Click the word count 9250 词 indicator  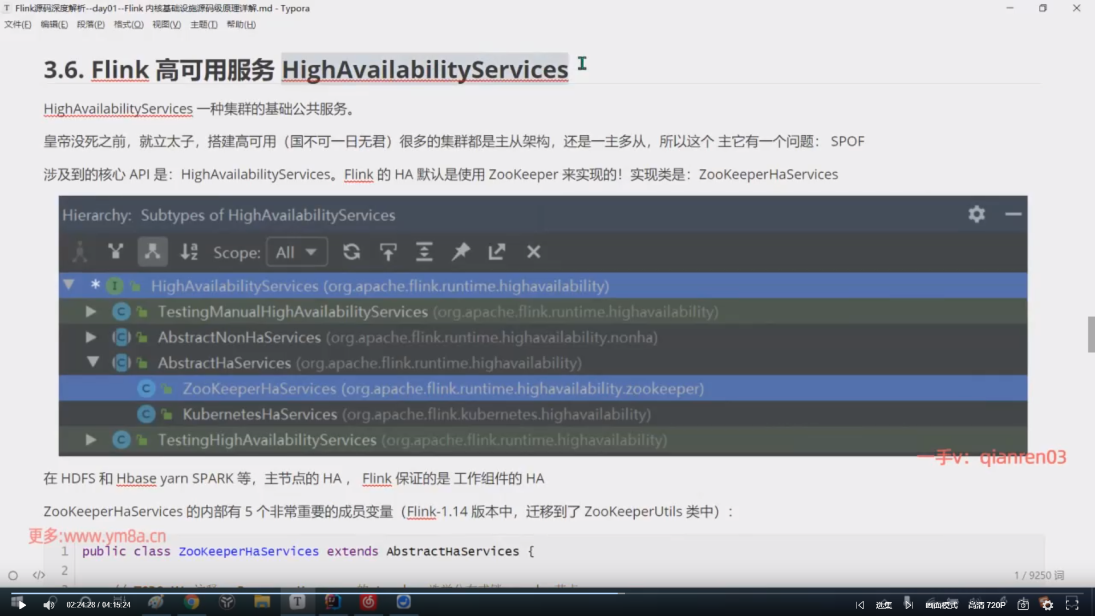click(x=1039, y=576)
